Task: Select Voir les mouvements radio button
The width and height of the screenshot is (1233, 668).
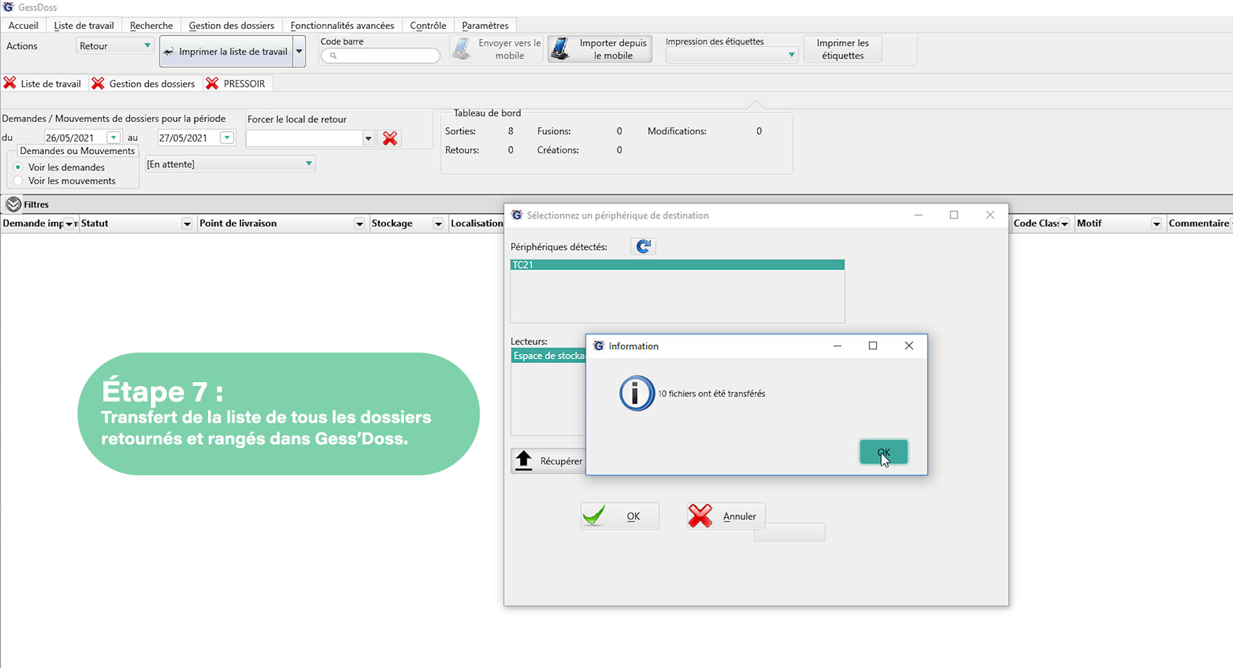Action: [x=18, y=181]
